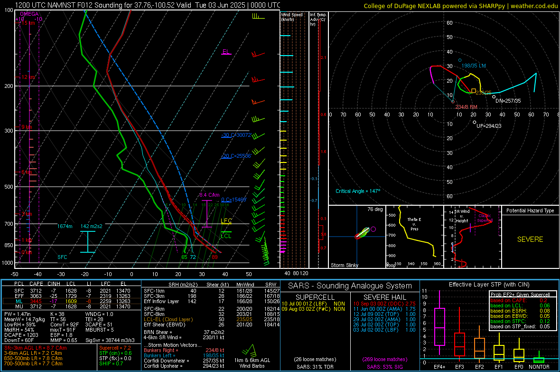Click the '234/8 RM' right mover label
560x372 pixels.
pyautogui.click(x=466, y=107)
